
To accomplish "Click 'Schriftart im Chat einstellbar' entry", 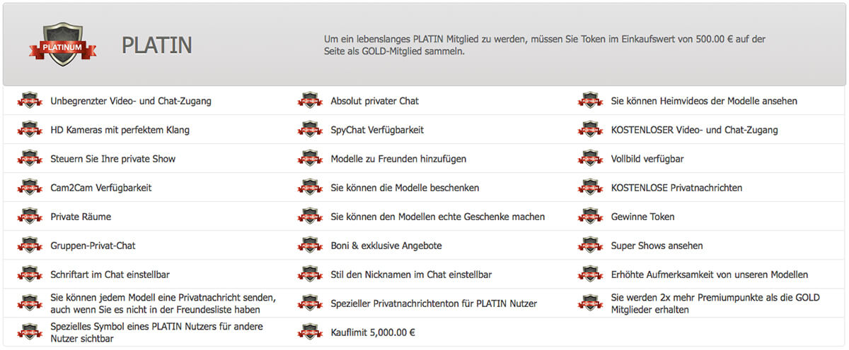I will pos(110,274).
